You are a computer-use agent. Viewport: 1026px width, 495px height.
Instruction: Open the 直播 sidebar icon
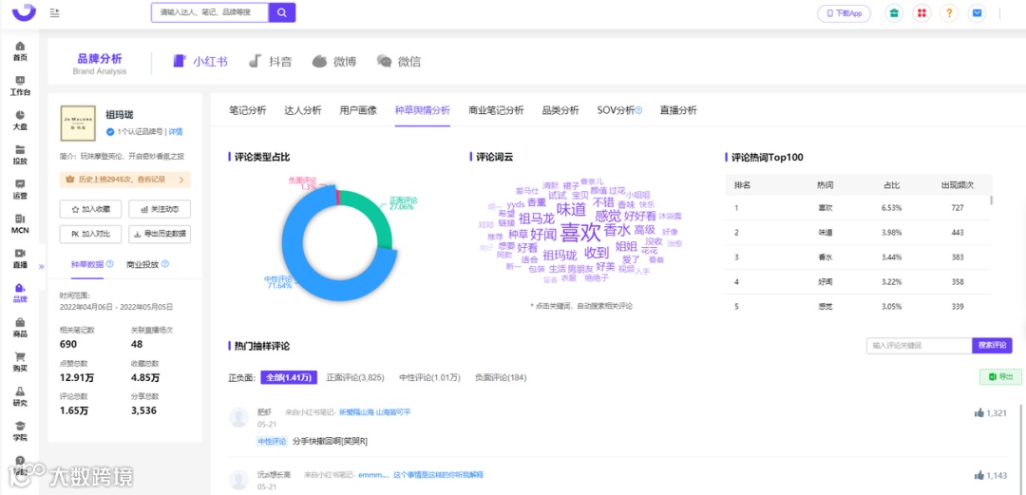point(20,258)
